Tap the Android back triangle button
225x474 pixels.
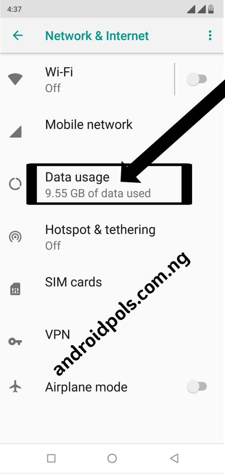click(174, 458)
